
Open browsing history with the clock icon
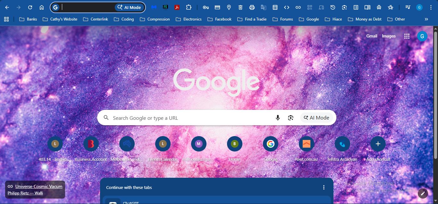[333, 7]
